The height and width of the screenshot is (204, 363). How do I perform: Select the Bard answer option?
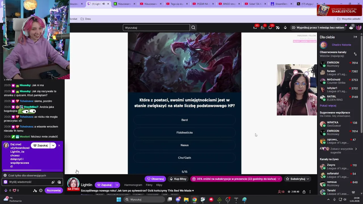pyautogui.click(x=184, y=120)
